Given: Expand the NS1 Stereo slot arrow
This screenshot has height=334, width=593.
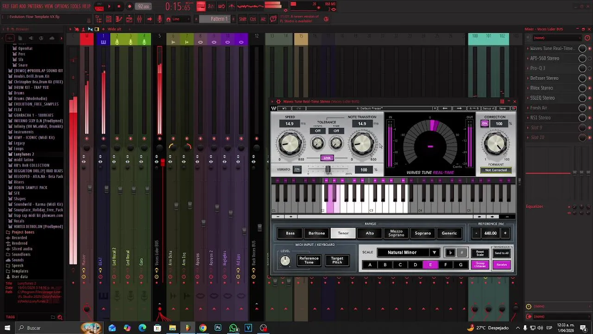Looking at the screenshot, I should [527, 118].
